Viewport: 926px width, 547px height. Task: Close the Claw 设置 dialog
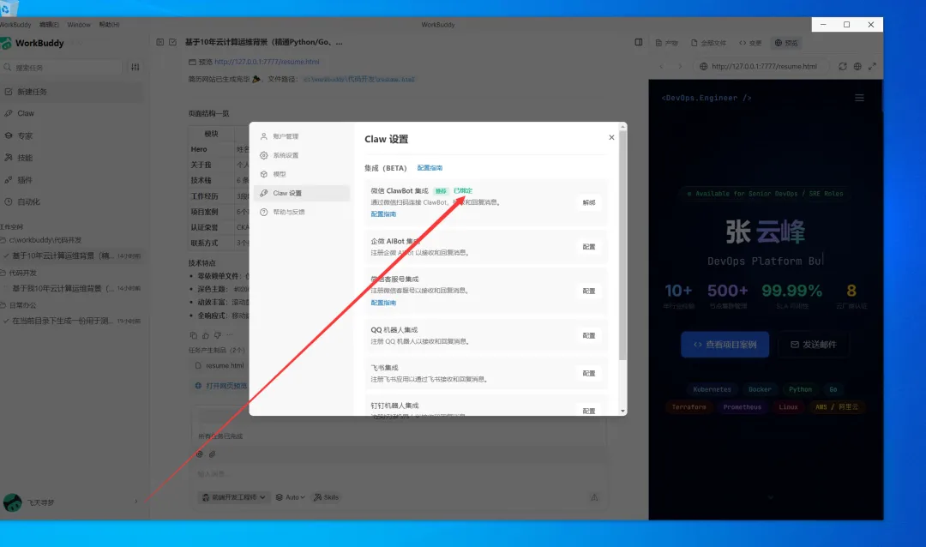611,137
